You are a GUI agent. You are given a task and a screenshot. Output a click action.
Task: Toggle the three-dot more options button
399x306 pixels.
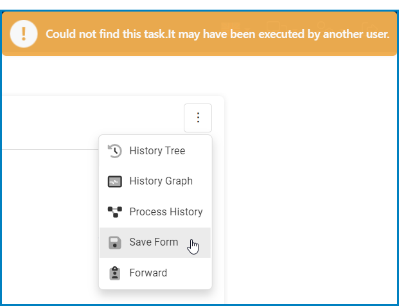coord(198,118)
